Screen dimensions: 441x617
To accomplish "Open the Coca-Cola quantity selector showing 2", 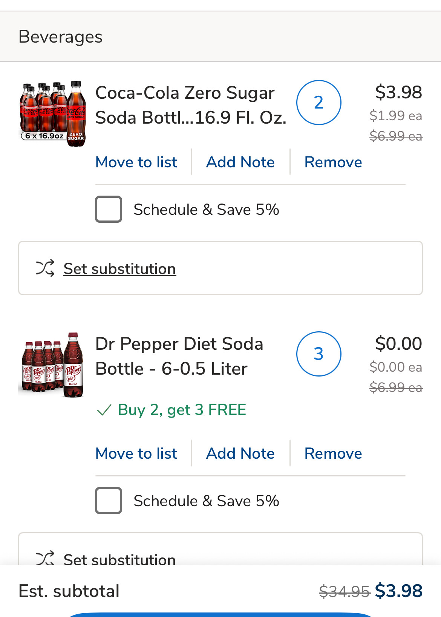I will 318,103.
